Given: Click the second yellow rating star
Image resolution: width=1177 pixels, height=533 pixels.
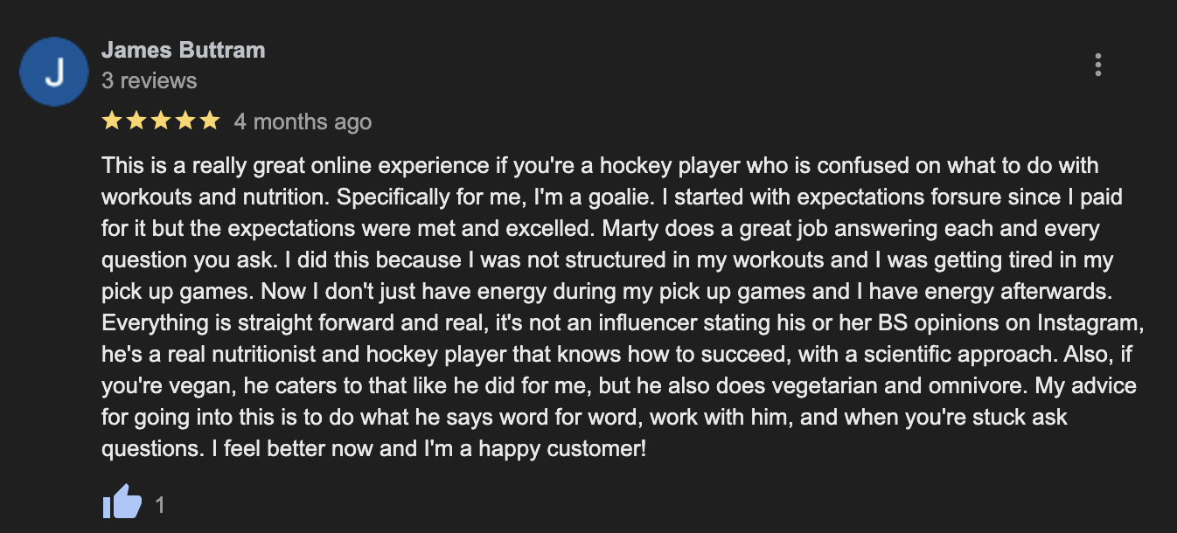Looking at the screenshot, I should (136, 121).
